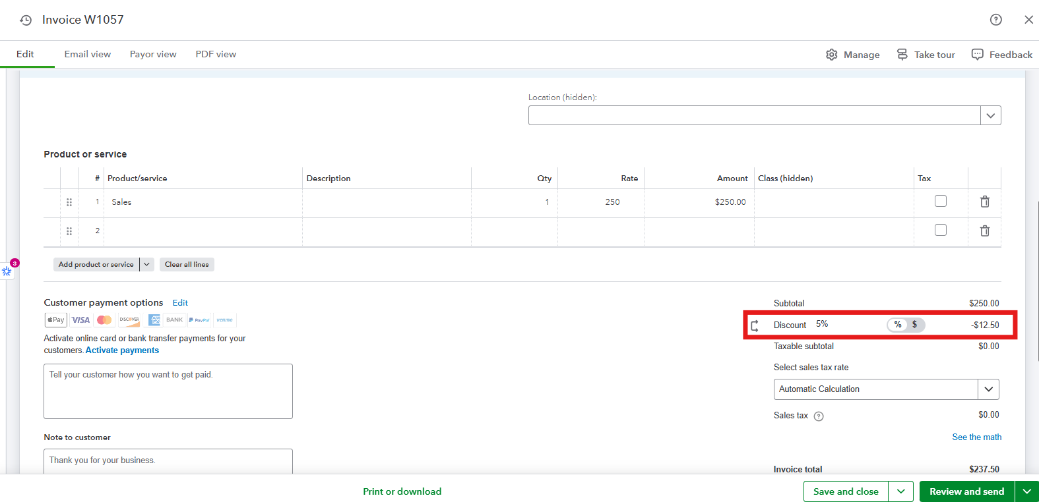Image resolution: width=1039 pixels, height=502 pixels.
Task: Click the Sales product cell
Action: [x=203, y=202]
